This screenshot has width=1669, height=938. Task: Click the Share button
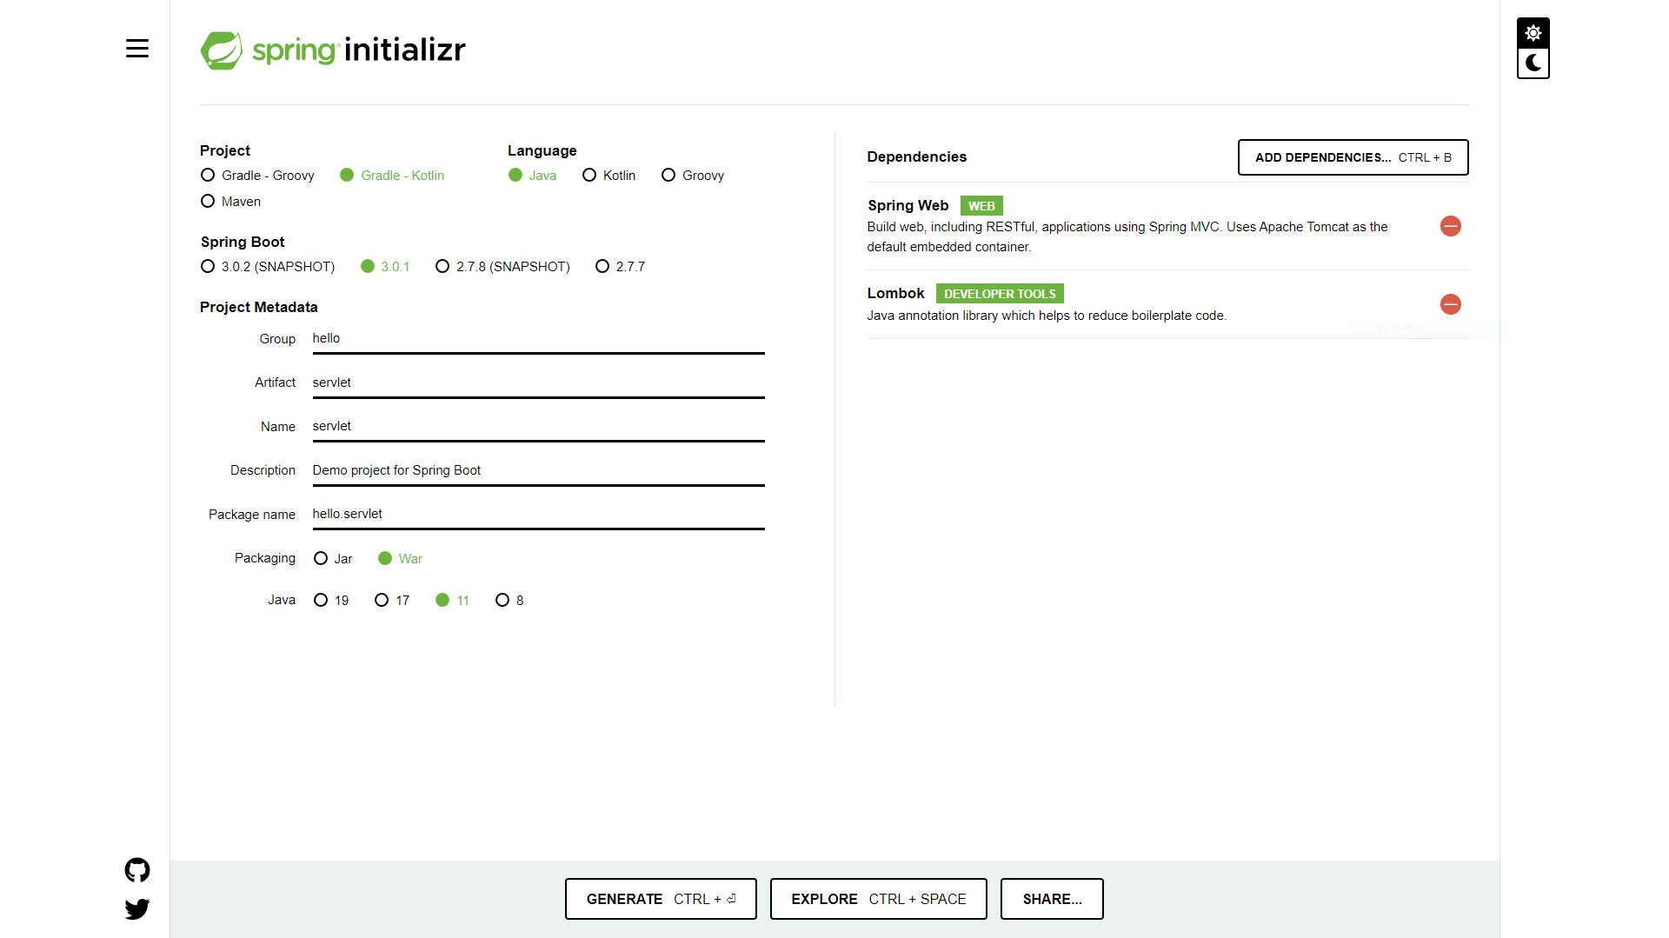1052,899
